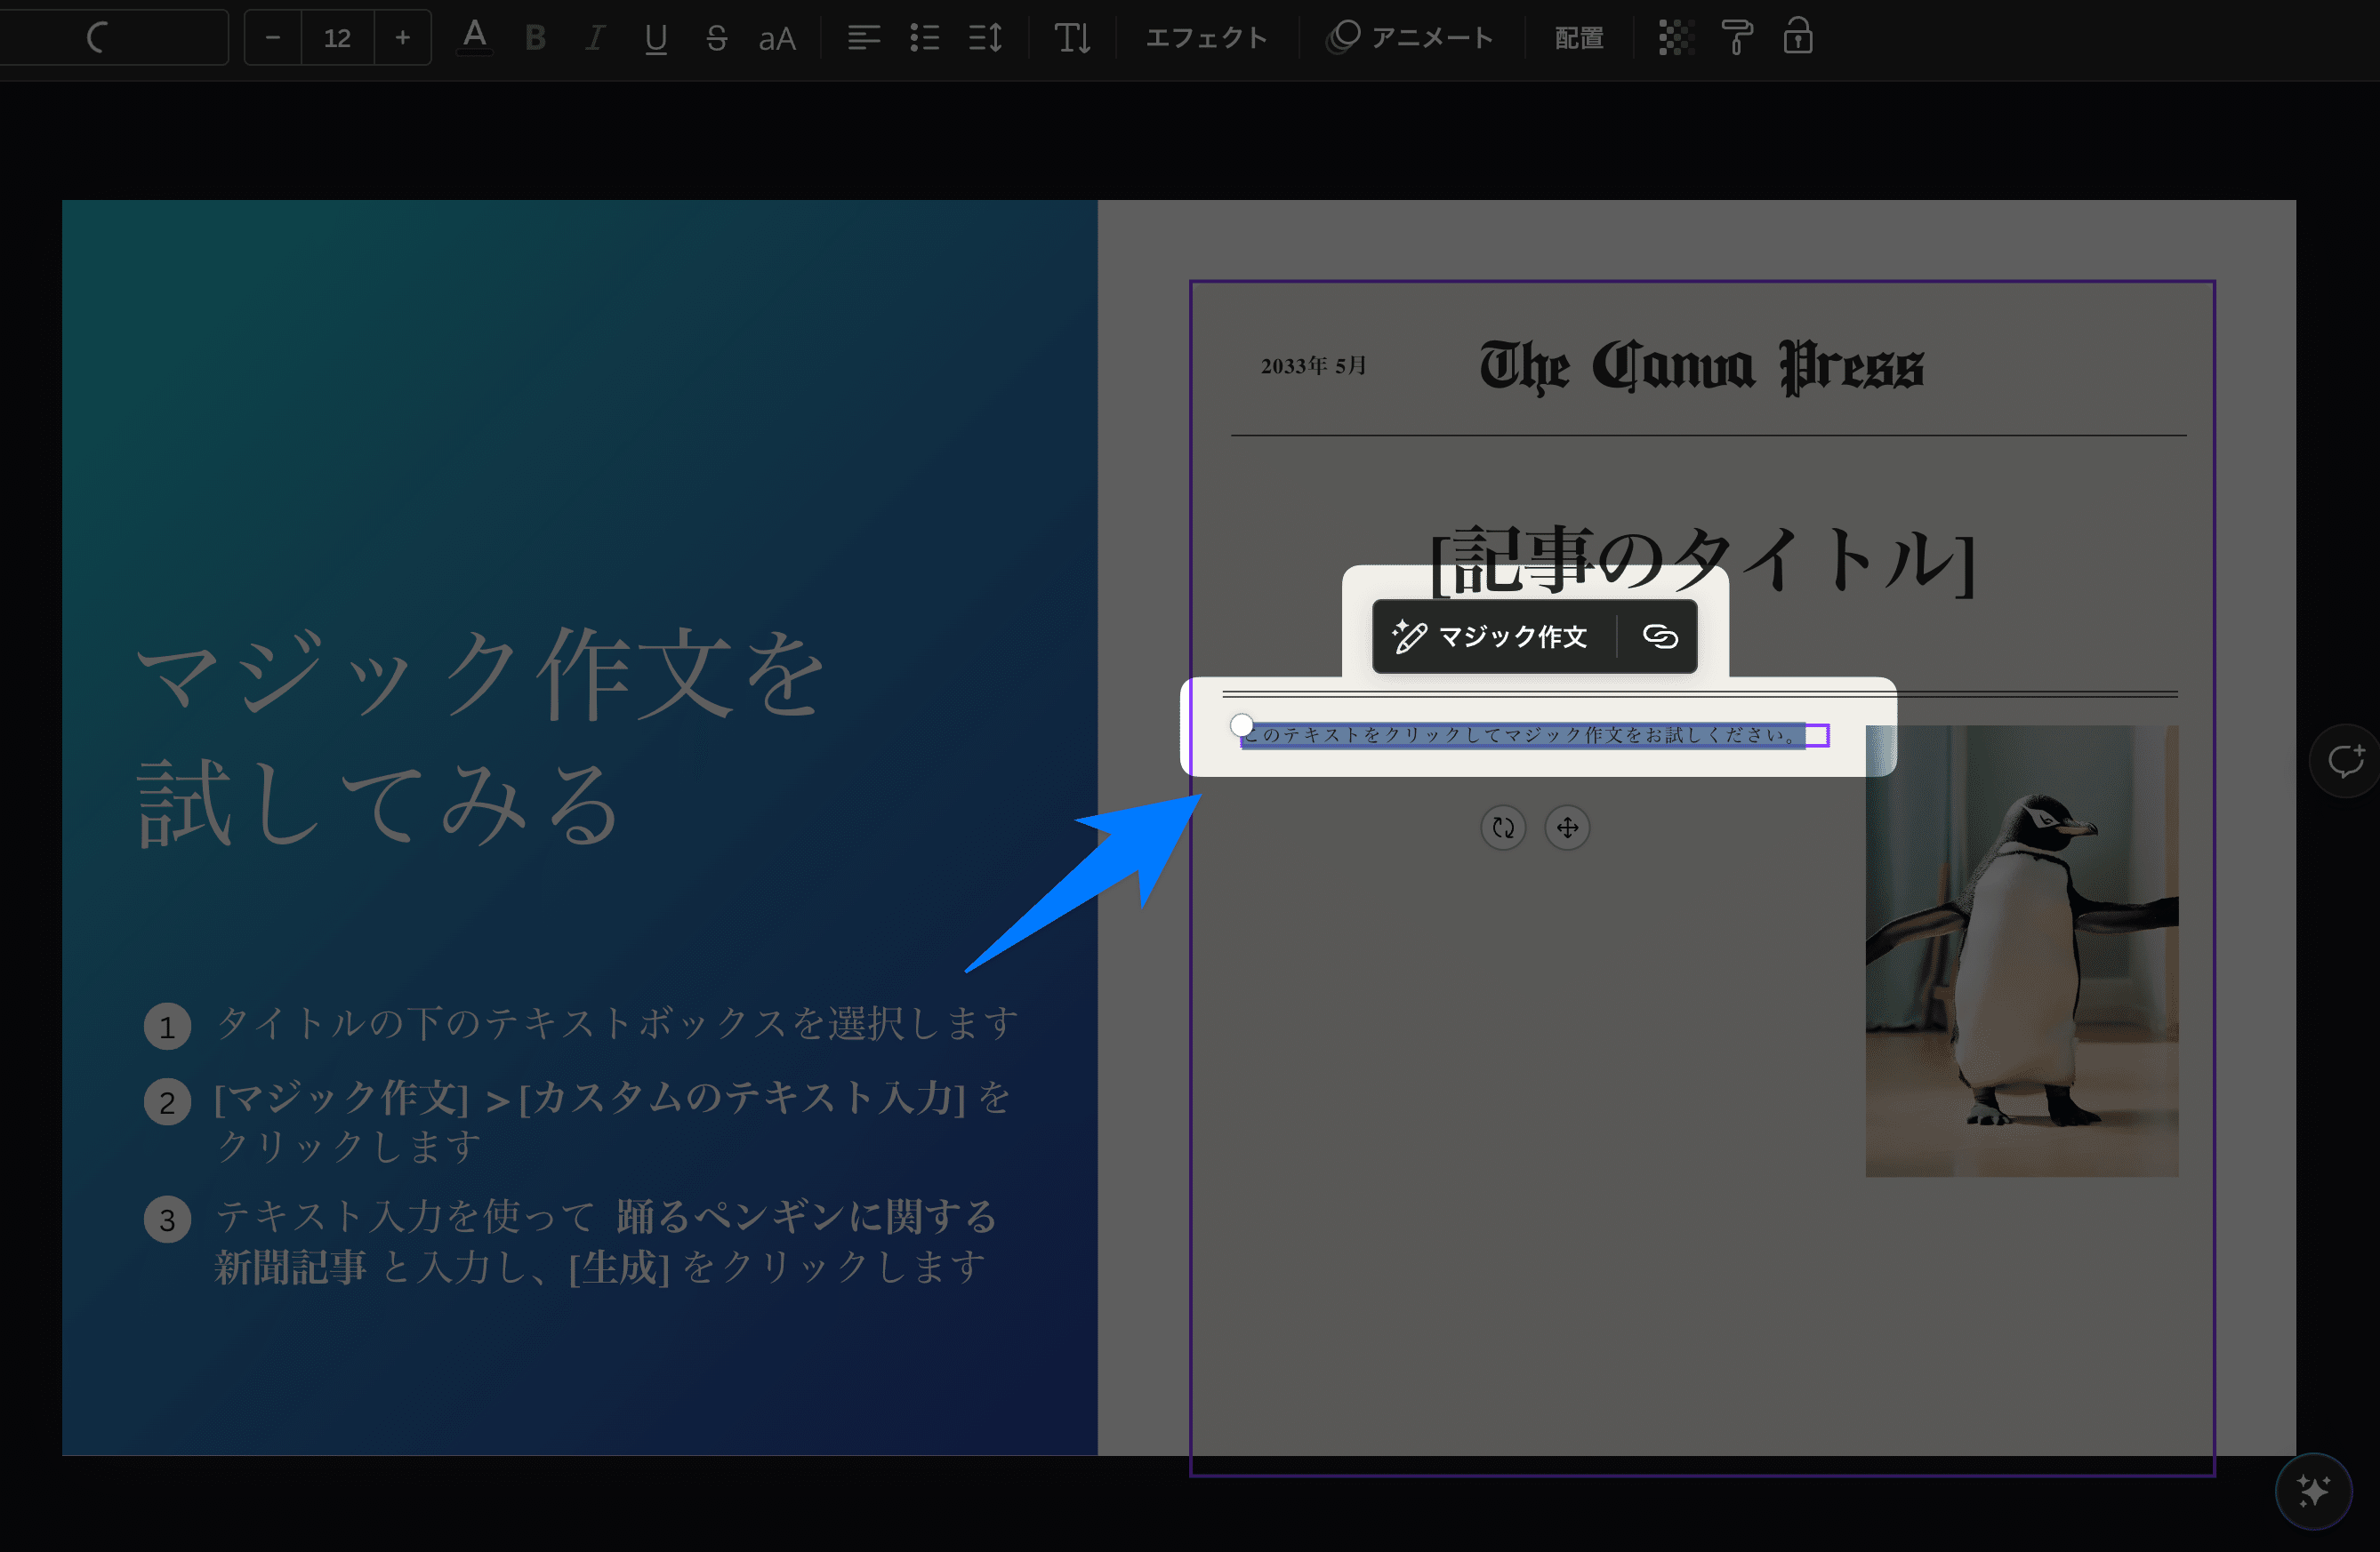Click the copy style paint roller
Viewport: 2380px width, 1552px height.
coord(1737,38)
